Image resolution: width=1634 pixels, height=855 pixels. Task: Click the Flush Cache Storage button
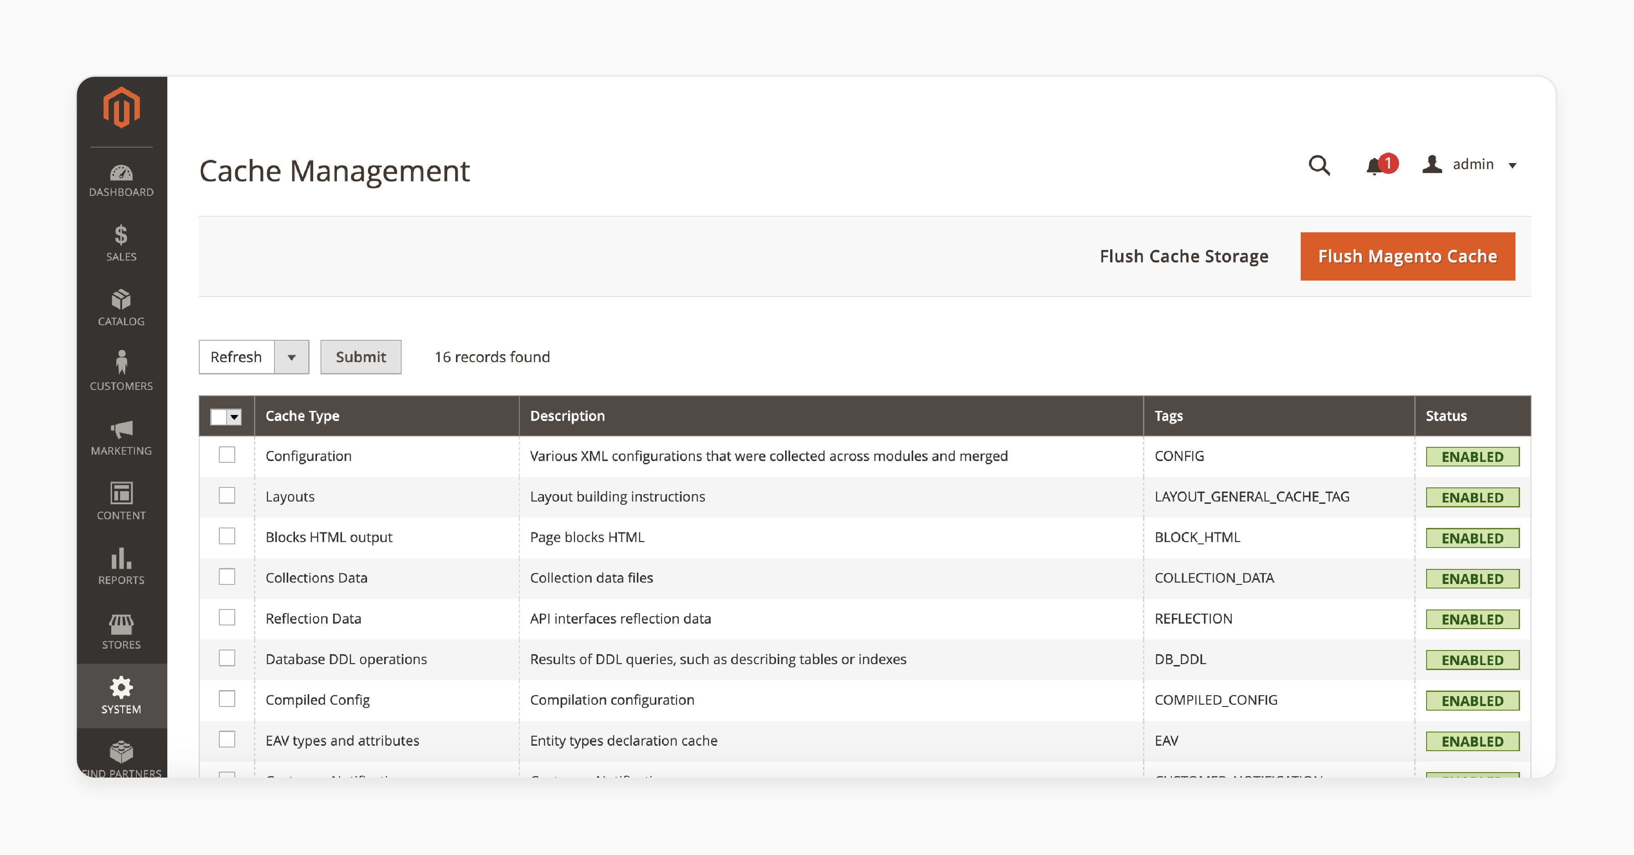pyautogui.click(x=1182, y=256)
